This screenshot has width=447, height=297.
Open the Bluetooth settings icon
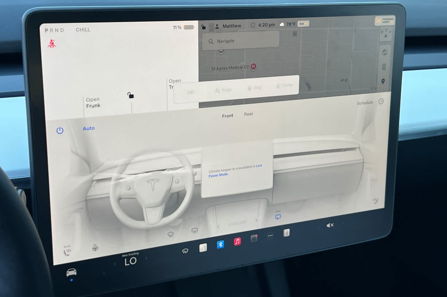tap(220, 245)
